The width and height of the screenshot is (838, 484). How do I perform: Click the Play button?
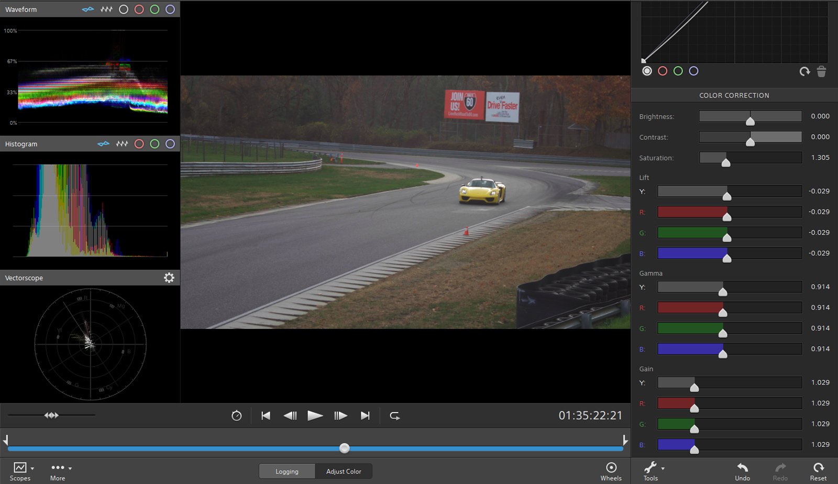tap(315, 416)
